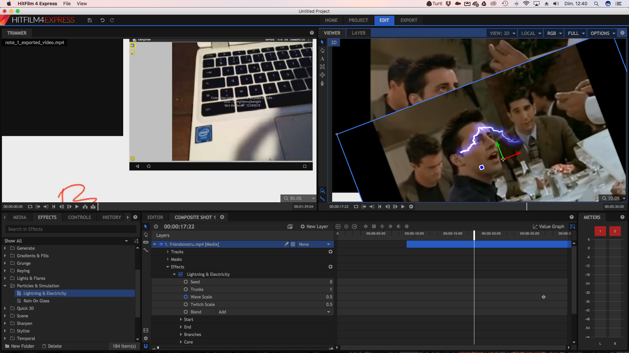
Task: Select the viewer freehand mask pen tool
Action: [322, 83]
